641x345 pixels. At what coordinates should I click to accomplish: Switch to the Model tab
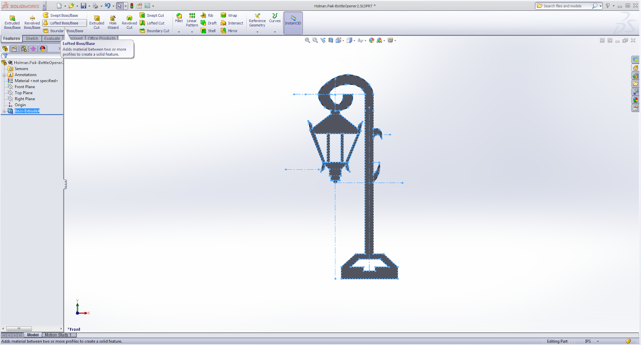tap(33, 335)
